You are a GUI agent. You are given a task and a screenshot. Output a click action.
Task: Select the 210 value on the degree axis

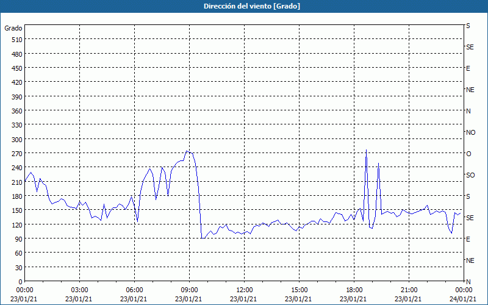pyautogui.click(x=17, y=182)
